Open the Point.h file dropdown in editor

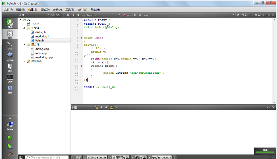tap(120, 15)
